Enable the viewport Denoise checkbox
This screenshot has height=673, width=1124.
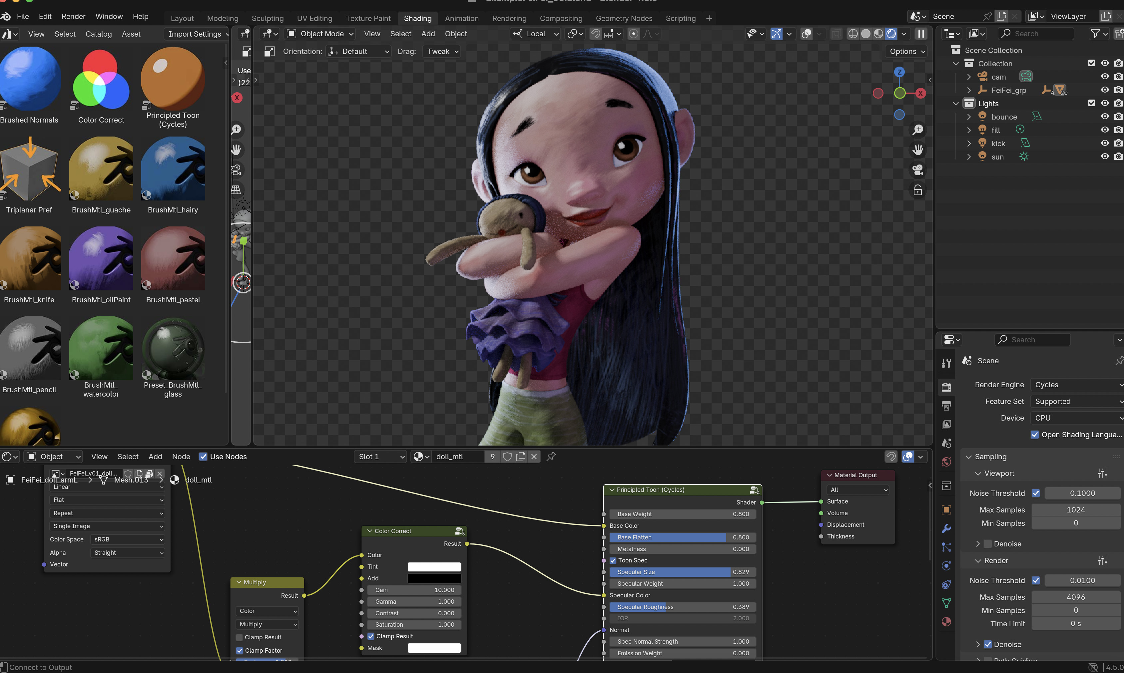click(x=987, y=544)
